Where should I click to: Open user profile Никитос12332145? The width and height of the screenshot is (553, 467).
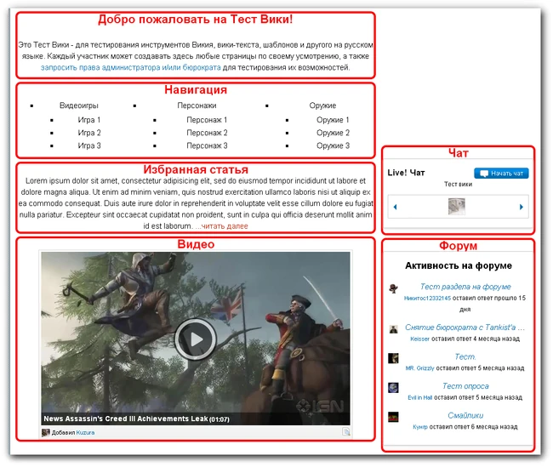(x=427, y=298)
